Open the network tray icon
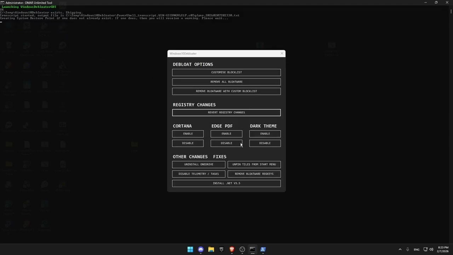Viewport: 453px width, 255px height. [425, 249]
